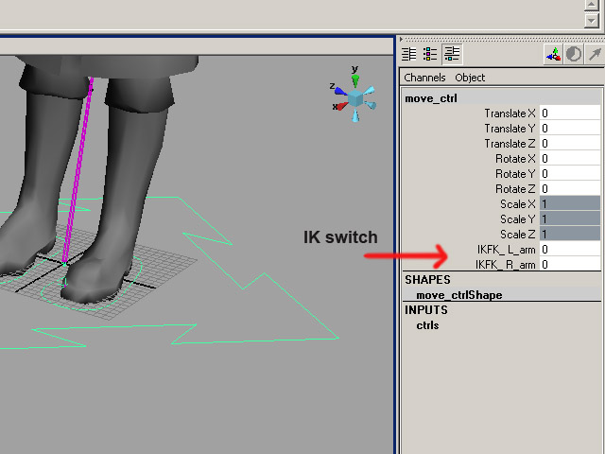This screenshot has height=454, width=605.
Task: Open the Object menu in Channel Box
Action: pyautogui.click(x=470, y=78)
